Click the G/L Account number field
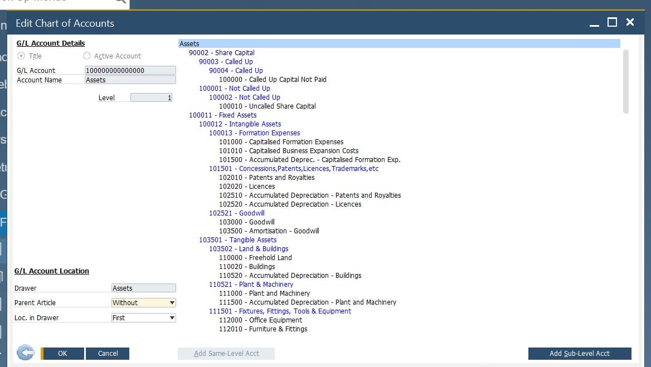 (130, 71)
